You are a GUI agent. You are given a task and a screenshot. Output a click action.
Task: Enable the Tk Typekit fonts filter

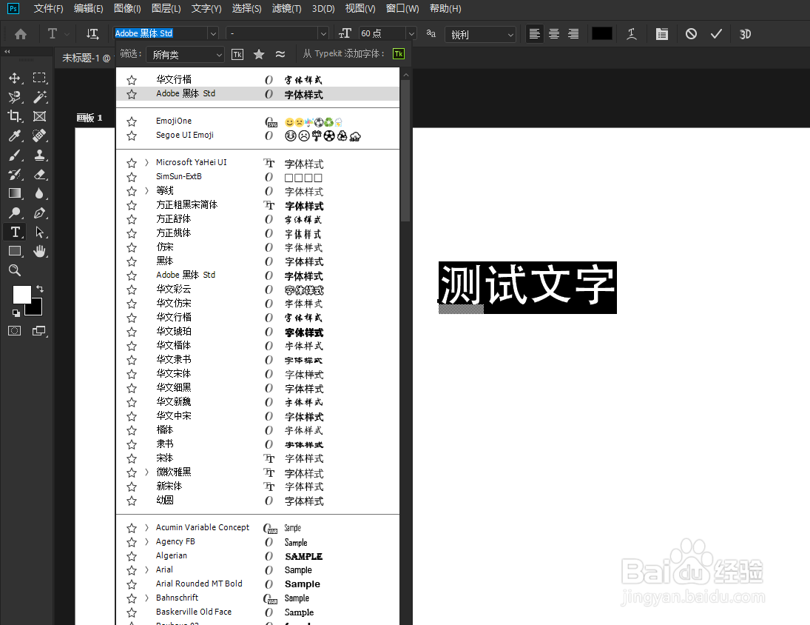tap(237, 53)
